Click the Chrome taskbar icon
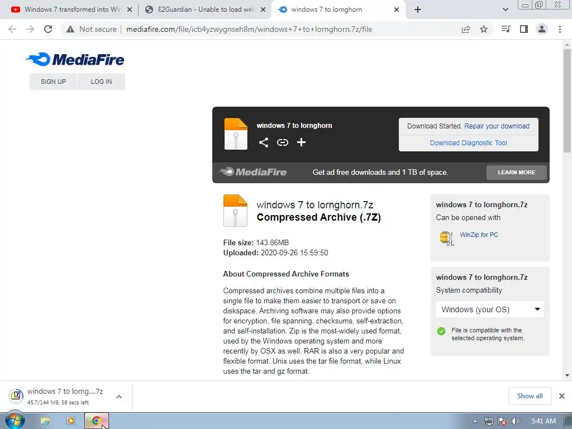572x429 pixels. point(96,421)
